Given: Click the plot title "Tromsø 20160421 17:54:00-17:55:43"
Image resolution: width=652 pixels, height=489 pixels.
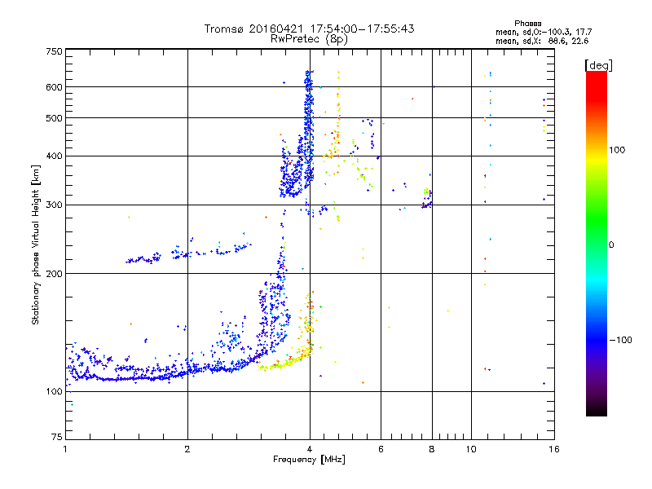Looking at the screenshot, I should point(310,29).
